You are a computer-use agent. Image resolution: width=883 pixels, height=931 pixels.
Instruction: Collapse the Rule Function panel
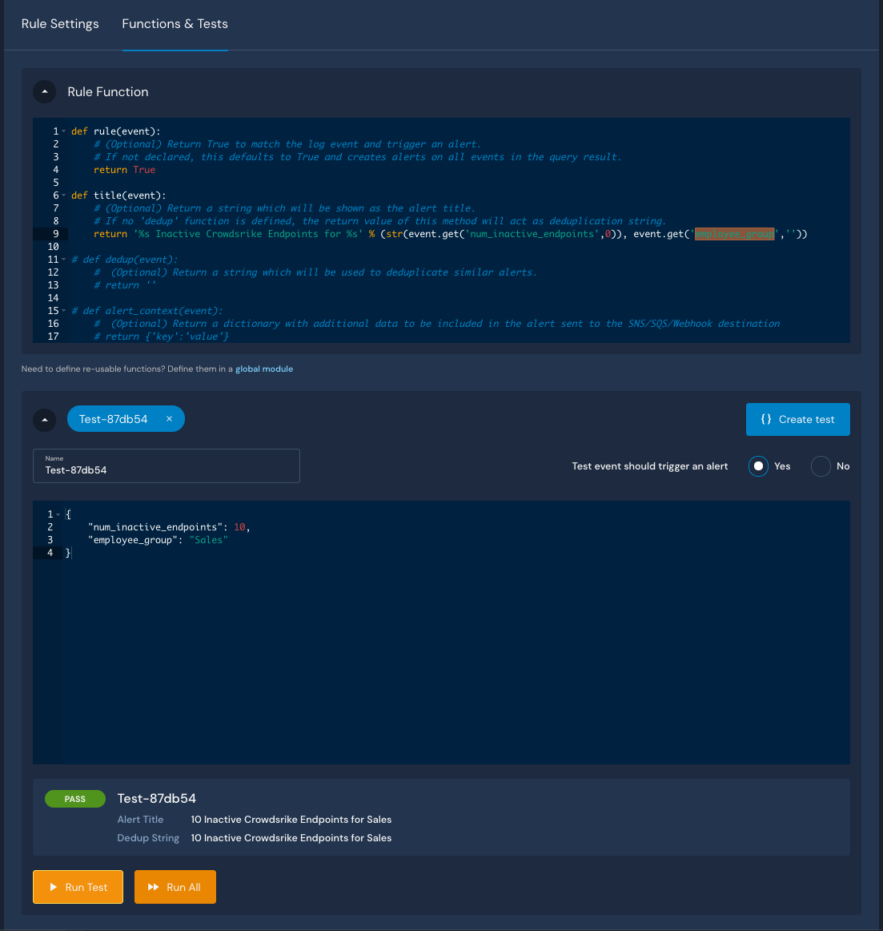pyautogui.click(x=44, y=91)
